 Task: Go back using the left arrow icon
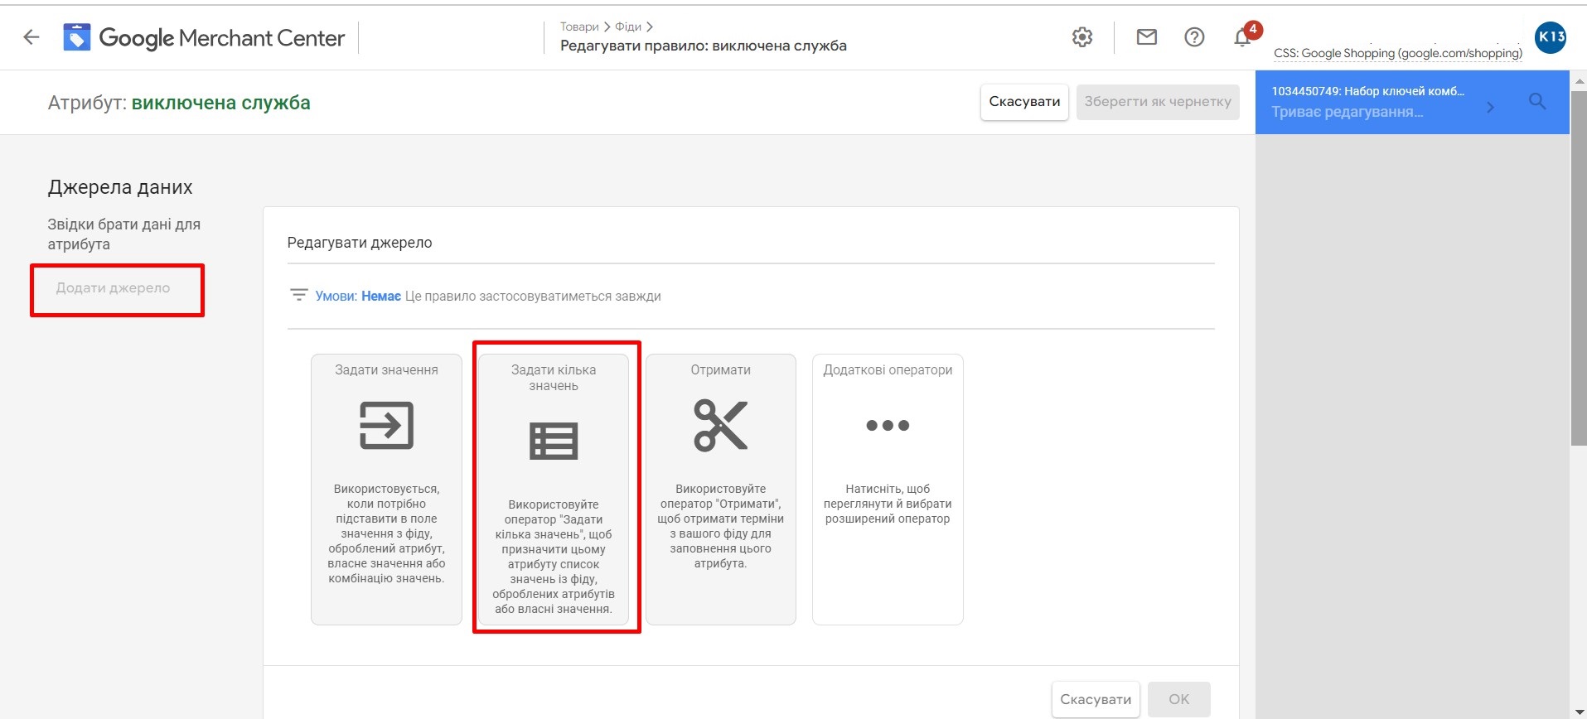coord(31,37)
